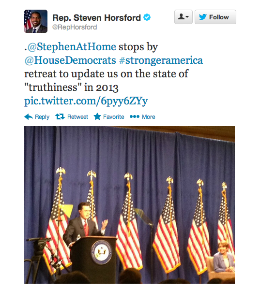
Task: Open the @RepHorsford handle
Action: (x=75, y=27)
